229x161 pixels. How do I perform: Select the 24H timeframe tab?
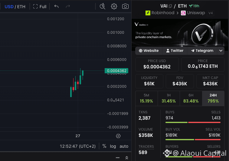tap(213, 98)
